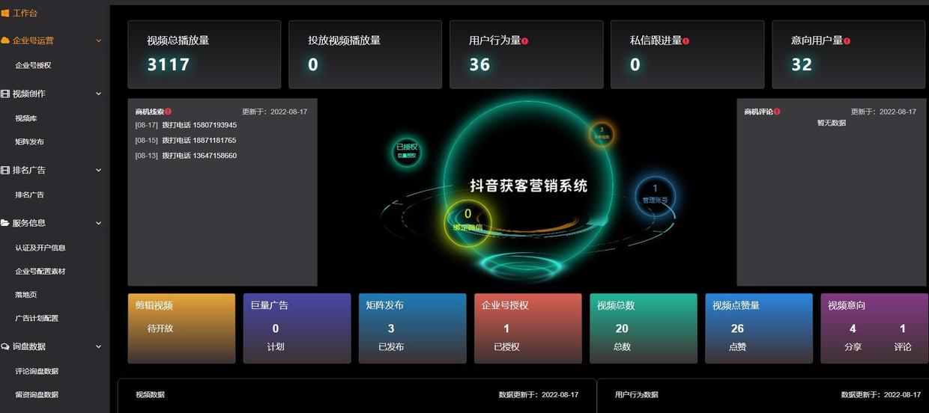Image resolution: width=929 pixels, height=413 pixels.
Task: Go to 落地页 sidebar item
Action: [26, 295]
